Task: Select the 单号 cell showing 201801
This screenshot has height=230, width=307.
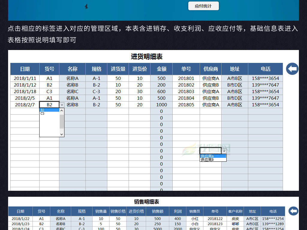Action: tap(186, 78)
